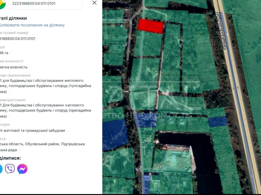Click the small blue parcel near the highway
Image resolution: width=261 pixels, height=195 pixels.
coord(217,121)
